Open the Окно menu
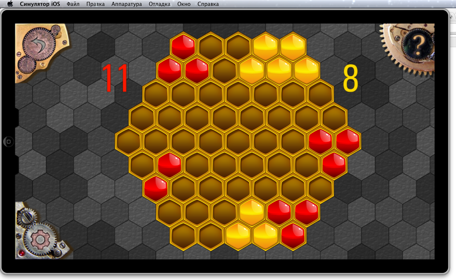Screen dimensions: 456x280 pyautogui.click(x=184, y=4)
